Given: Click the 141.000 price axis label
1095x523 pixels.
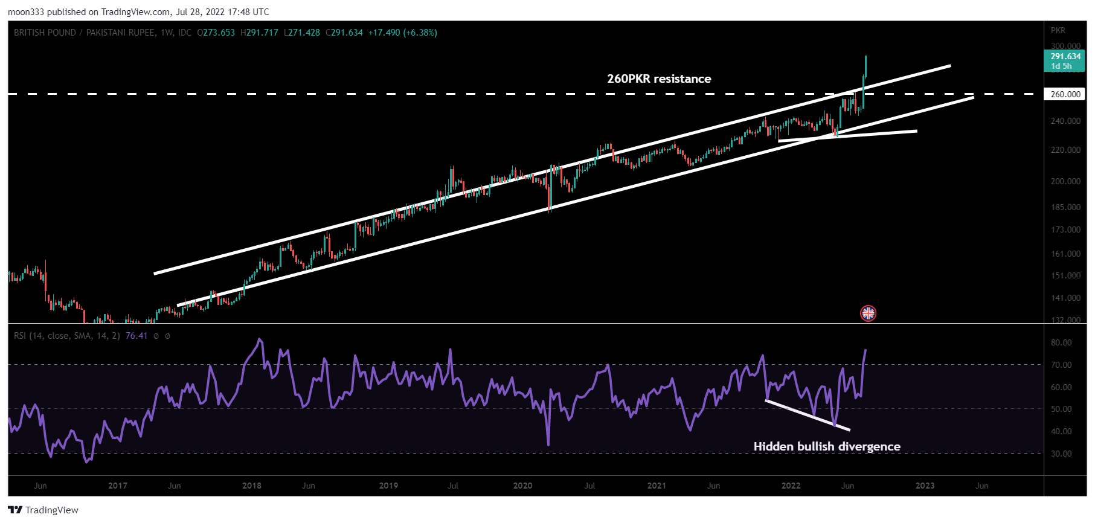Looking at the screenshot, I should click(x=1065, y=298).
